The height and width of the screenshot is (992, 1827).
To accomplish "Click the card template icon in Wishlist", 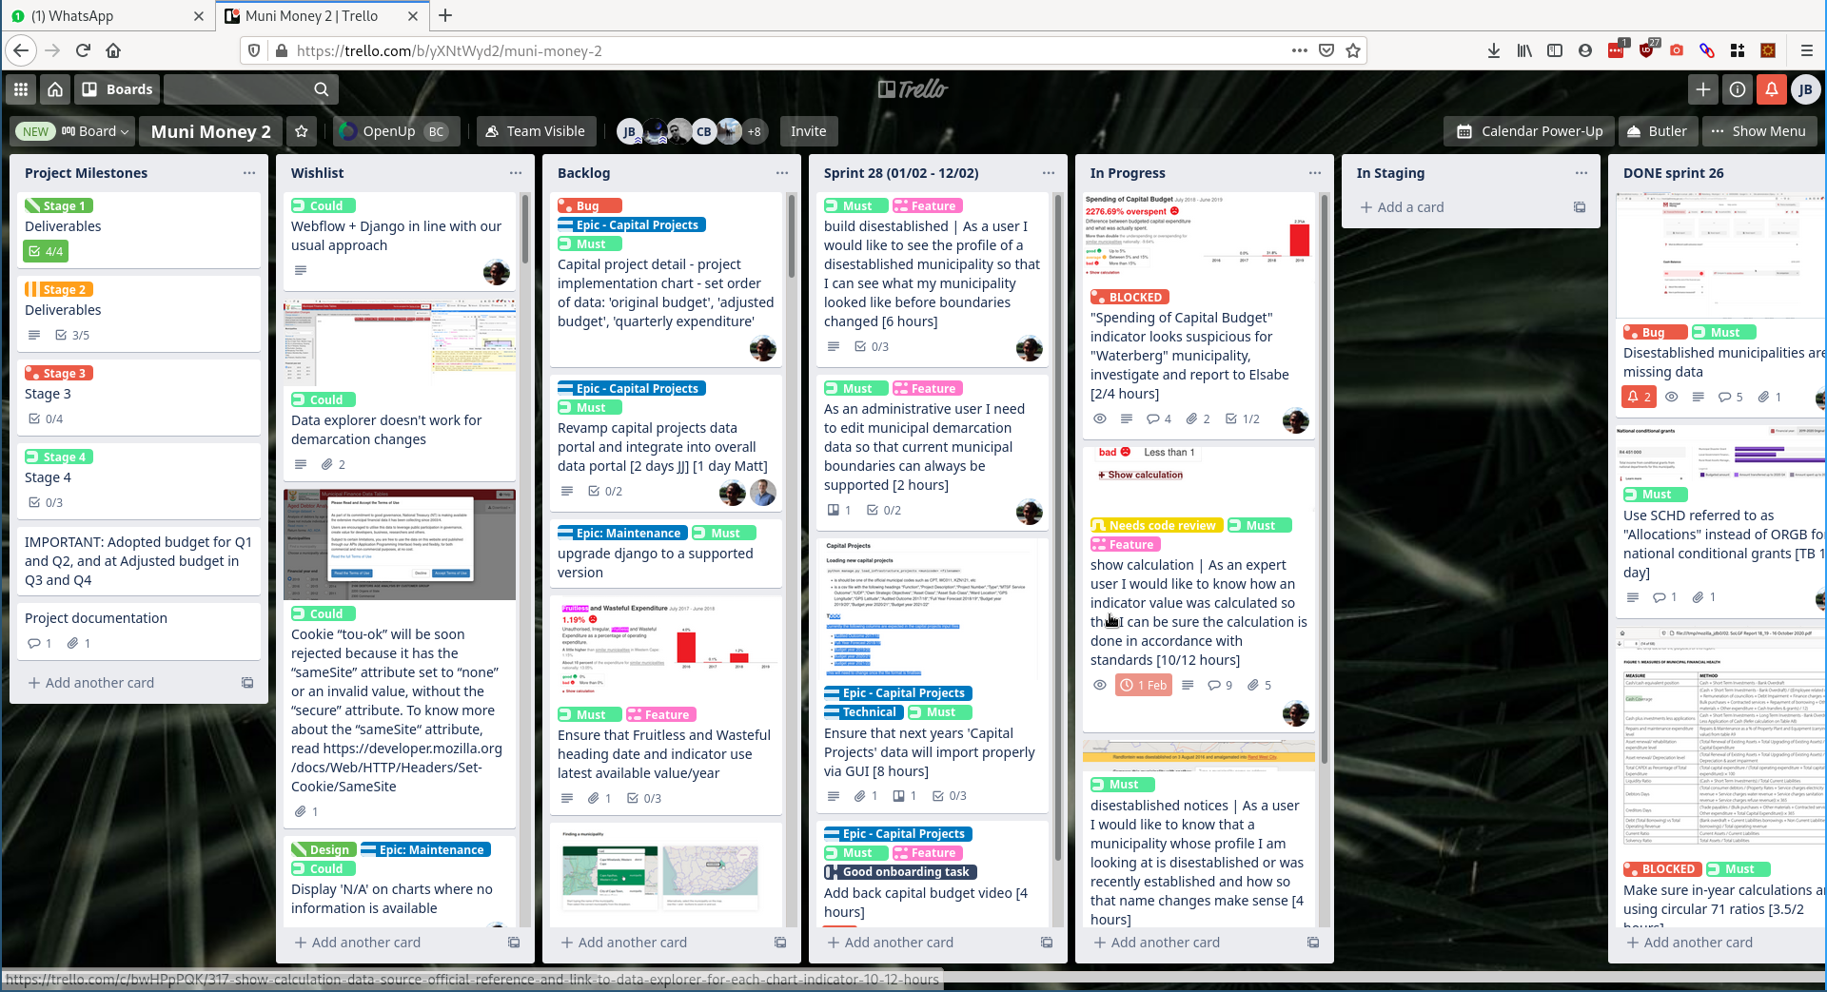I will (514, 943).
